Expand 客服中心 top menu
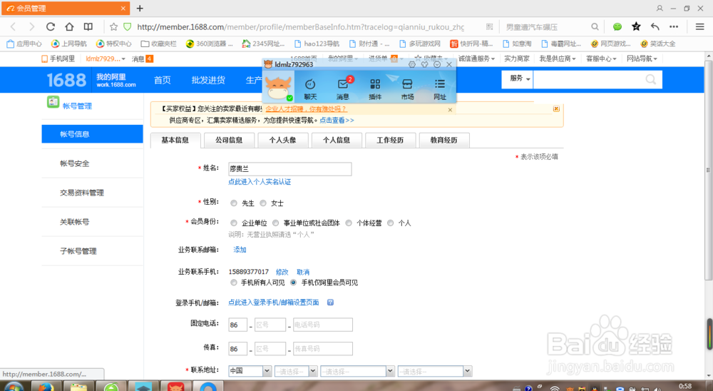713x391 pixels. pos(601,59)
